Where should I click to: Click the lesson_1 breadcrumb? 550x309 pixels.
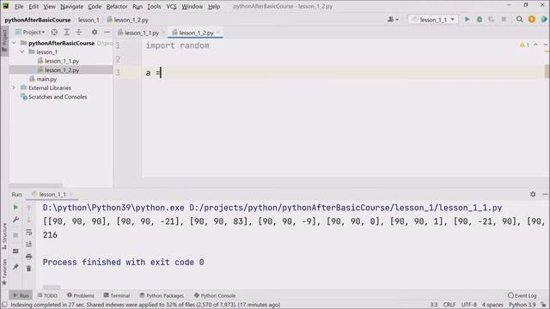tap(89, 20)
